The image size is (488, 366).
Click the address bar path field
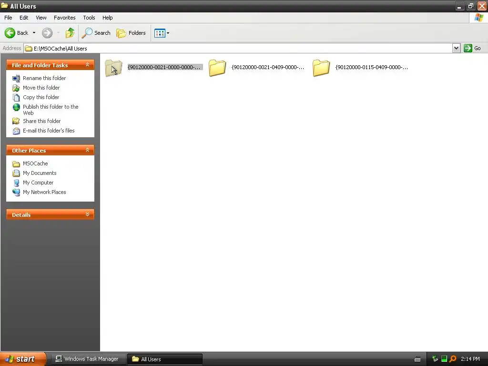tap(238, 48)
